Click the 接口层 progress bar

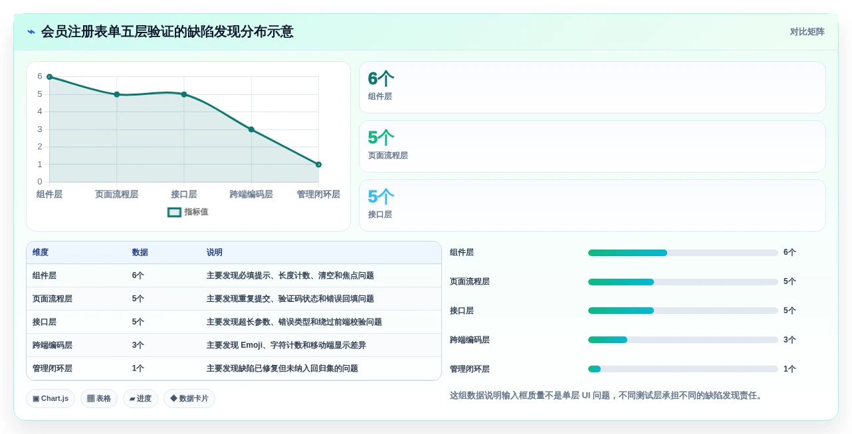pyautogui.click(x=683, y=311)
